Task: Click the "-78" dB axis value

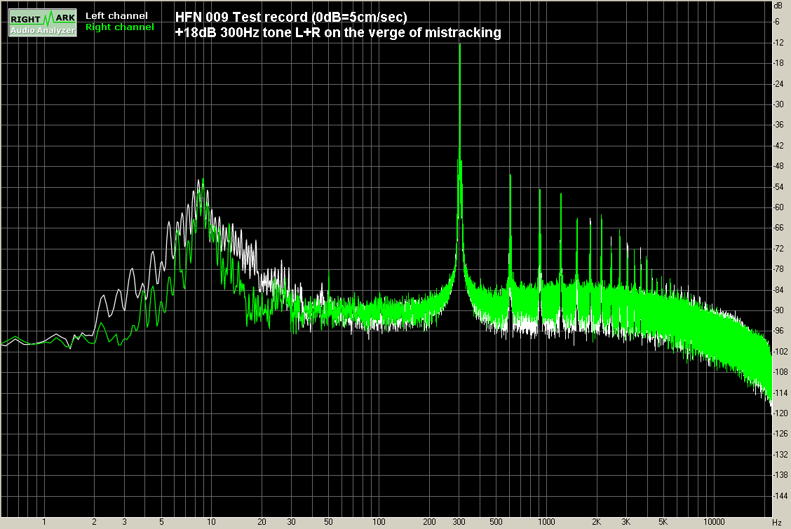Action: pos(778,269)
